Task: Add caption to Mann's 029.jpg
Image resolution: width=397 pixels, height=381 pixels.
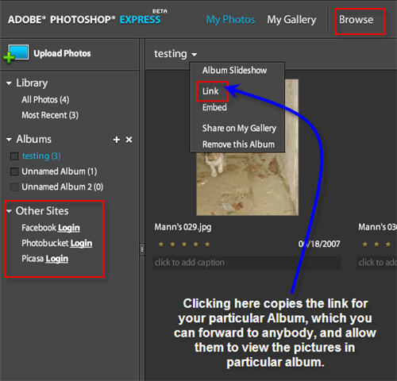Action: [x=247, y=263]
